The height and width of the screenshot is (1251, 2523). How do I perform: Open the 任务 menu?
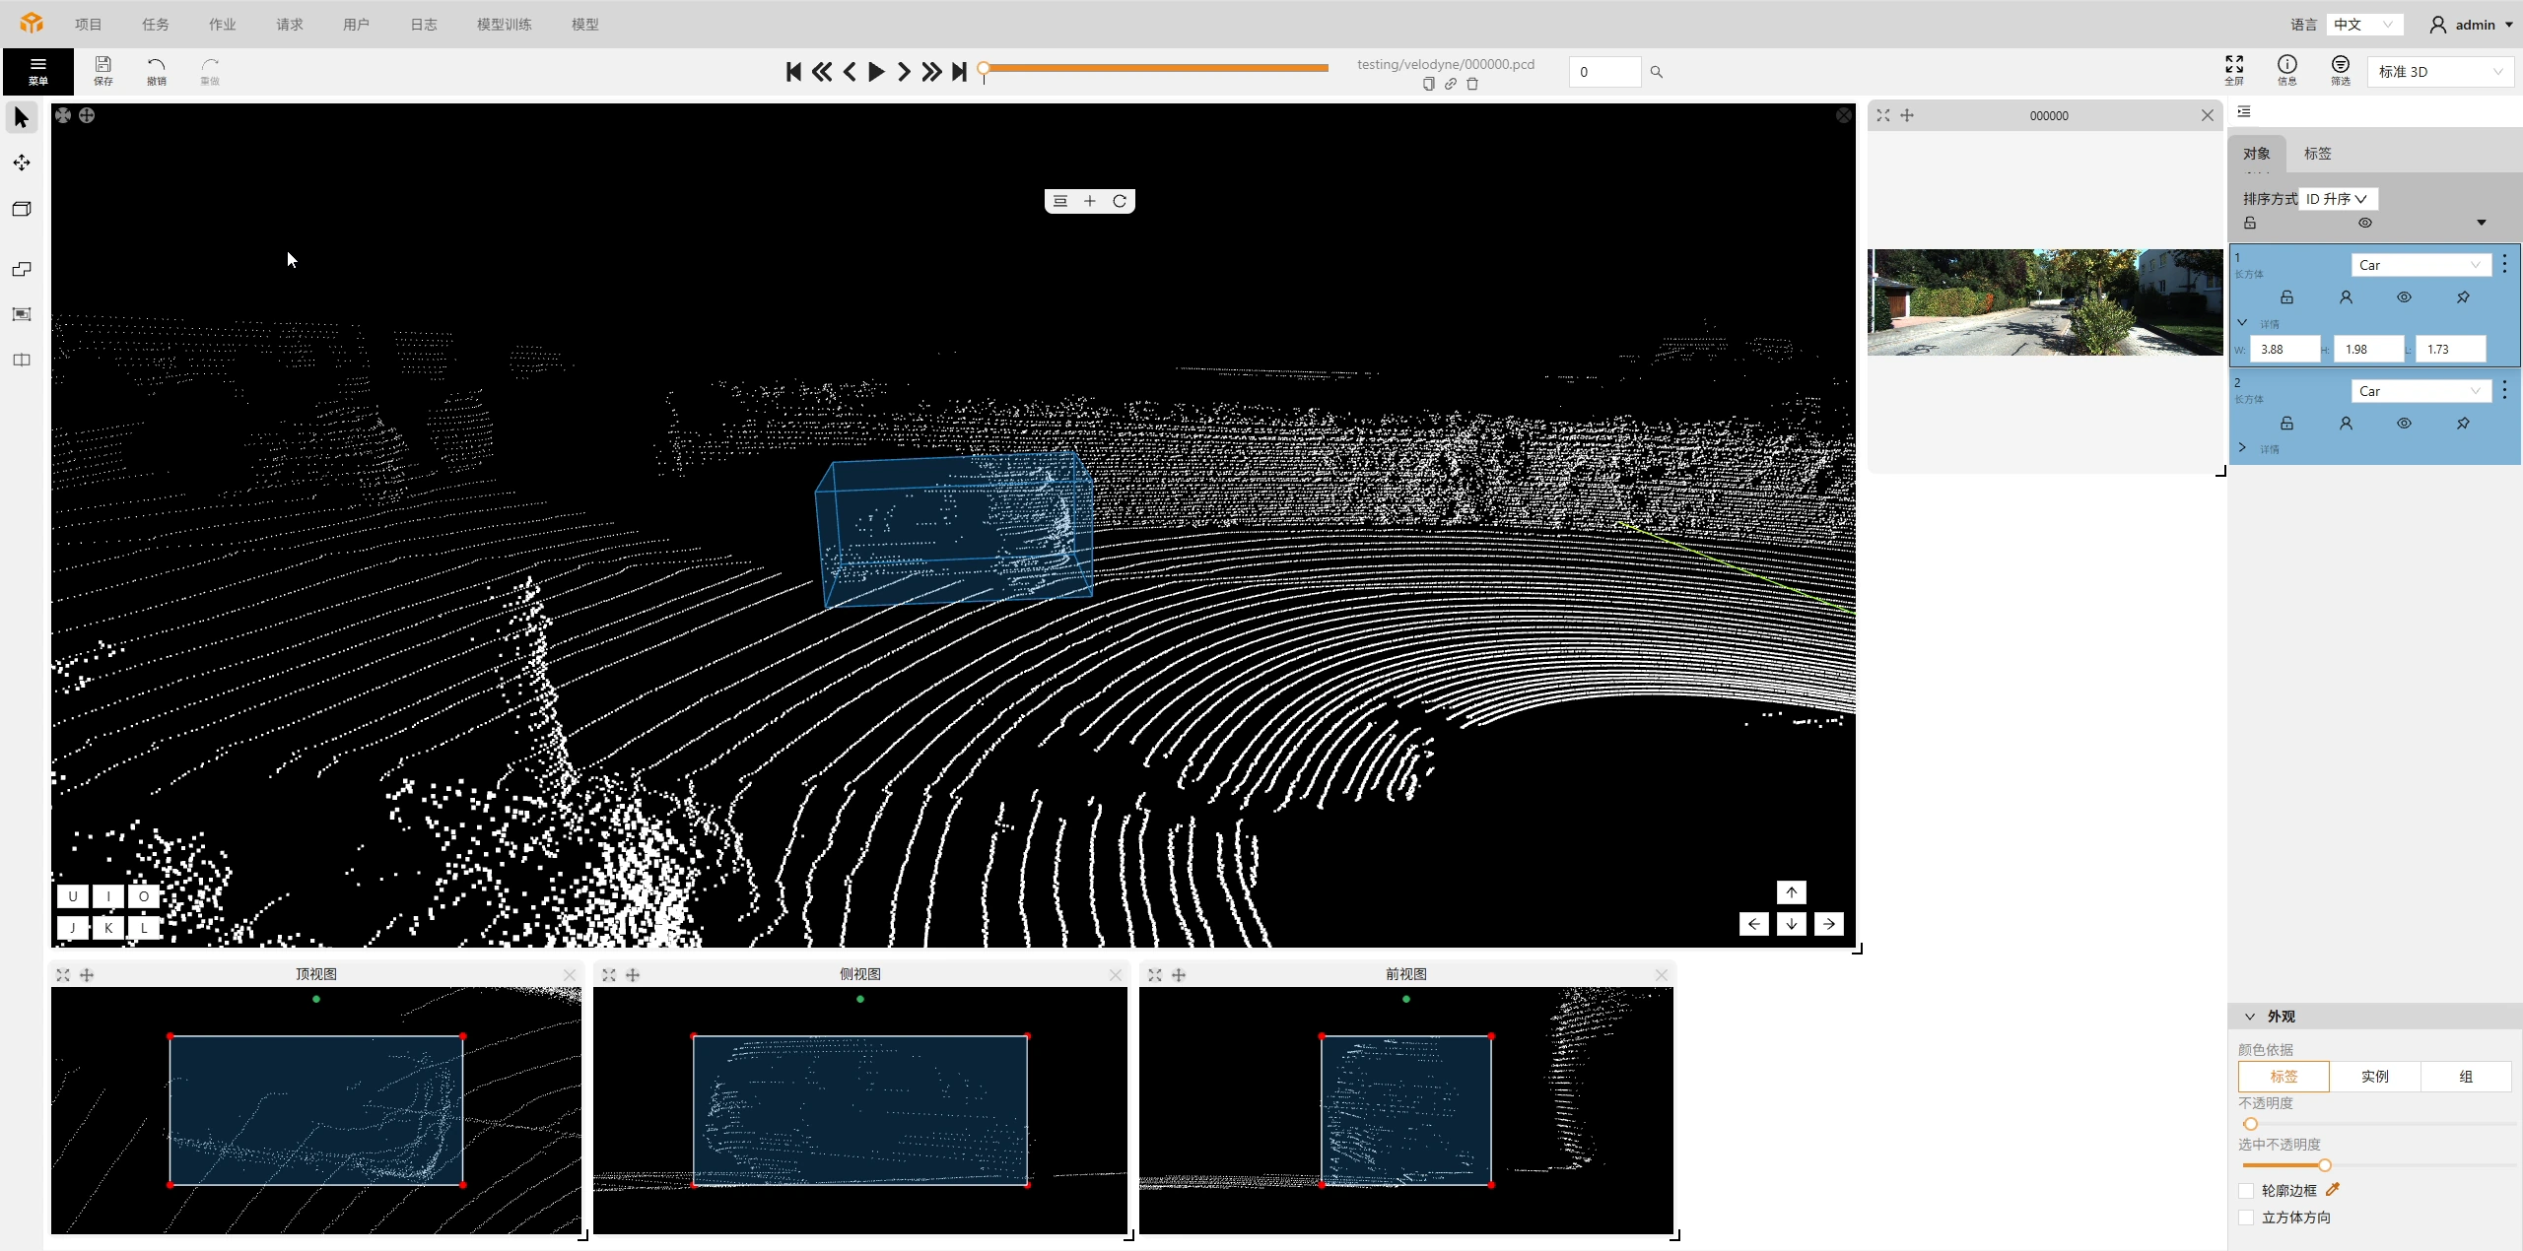coord(156,25)
